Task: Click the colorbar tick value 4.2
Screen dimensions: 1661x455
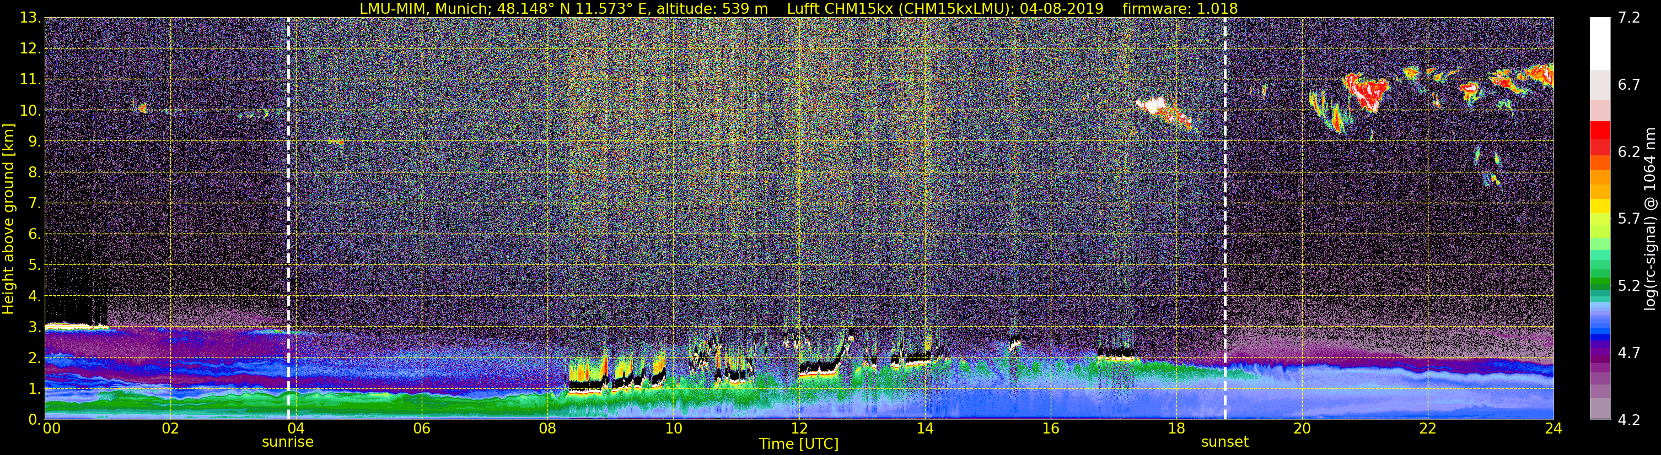Action: coord(1629,420)
